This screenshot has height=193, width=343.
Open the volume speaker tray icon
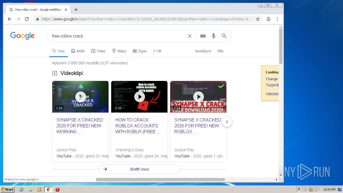(x=305, y=190)
